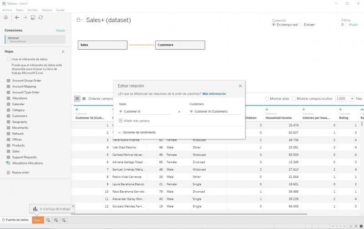Add a new dashboard icon
Image resolution: width=364 pixels, height=229 pixels.
(56, 220)
